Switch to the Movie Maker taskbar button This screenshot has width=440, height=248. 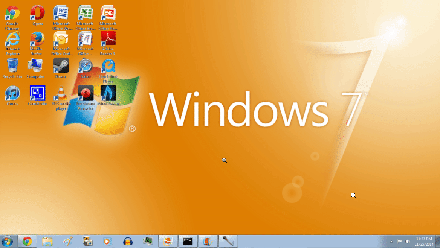[208, 241]
